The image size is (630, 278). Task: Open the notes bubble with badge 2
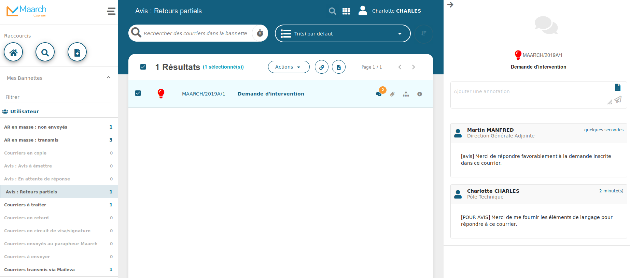pyautogui.click(x=379, y=94)
